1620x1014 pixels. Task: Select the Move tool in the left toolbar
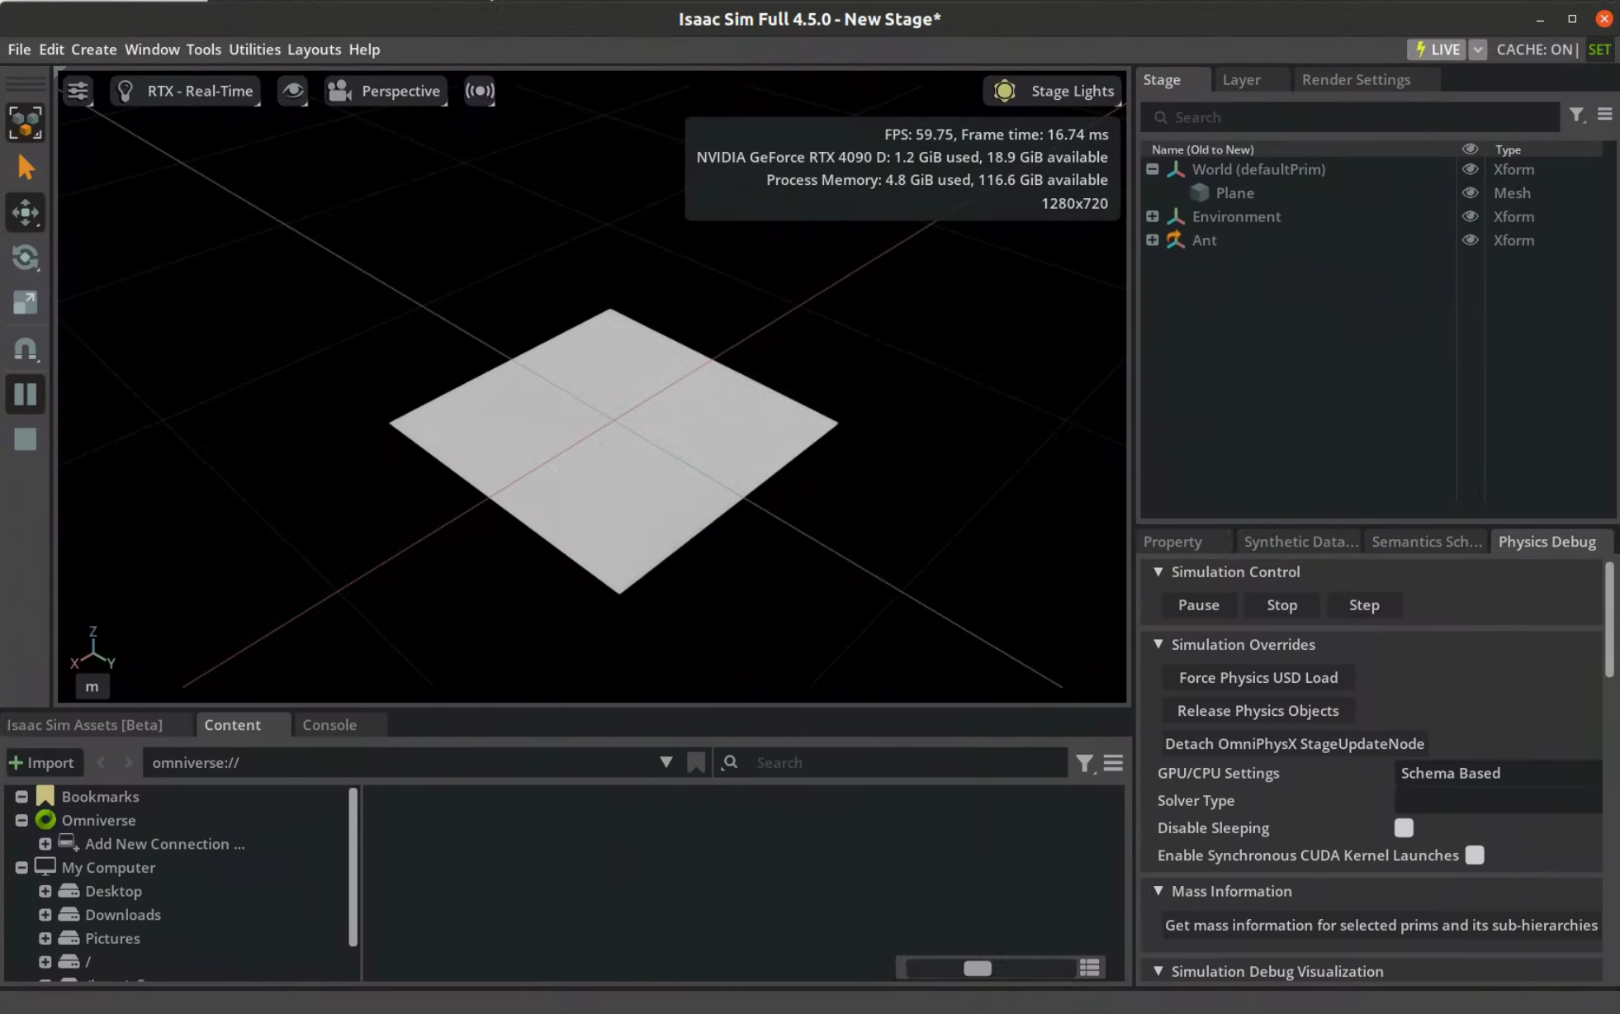click(25, 212)
